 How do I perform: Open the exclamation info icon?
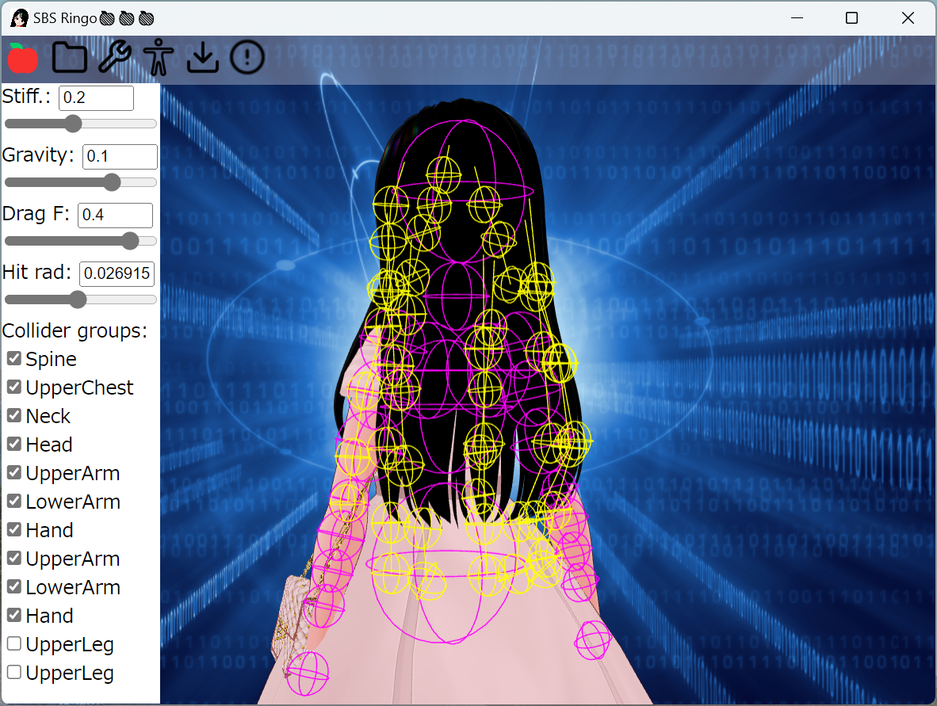click(x=247, y=57)
